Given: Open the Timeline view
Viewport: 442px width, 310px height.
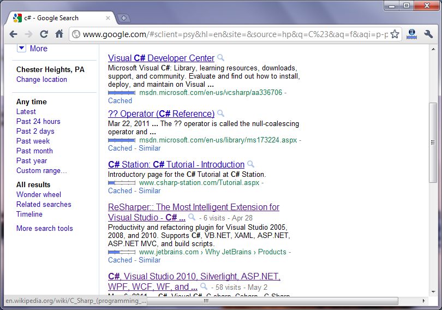Looking at the screenshot, I should 29,214.
